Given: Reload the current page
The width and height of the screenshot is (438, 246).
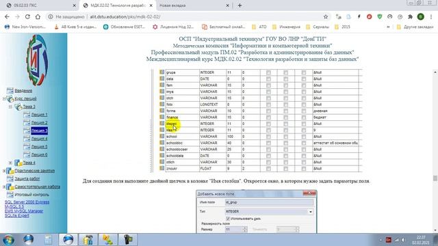Looking at the screenshot, I should pyautogui.click(x=27, y=16).
